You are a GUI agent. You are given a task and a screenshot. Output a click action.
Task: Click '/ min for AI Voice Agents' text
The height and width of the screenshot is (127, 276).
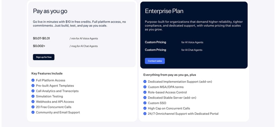click(84, 38)
